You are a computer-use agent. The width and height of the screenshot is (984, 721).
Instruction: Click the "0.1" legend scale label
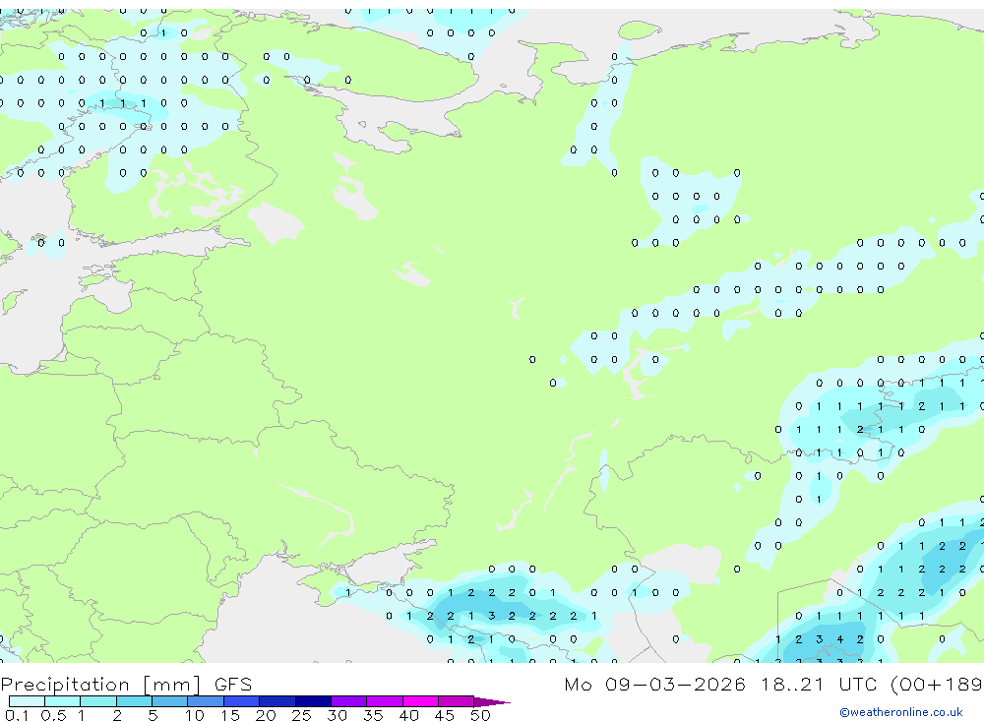coord(17,715)
